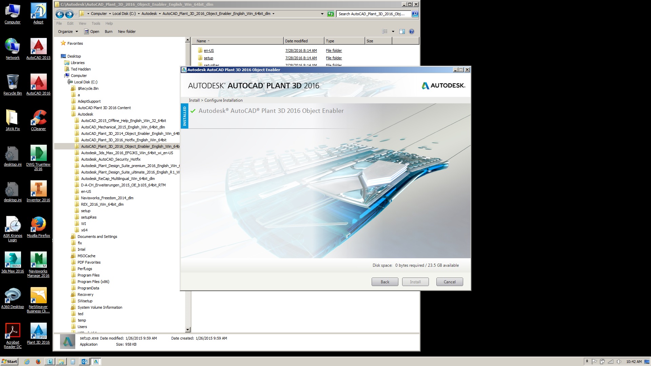This screenshot has height=366, width=651.
Task: Open the Organize dropdown menu
Action: click(x=68, y=32)
